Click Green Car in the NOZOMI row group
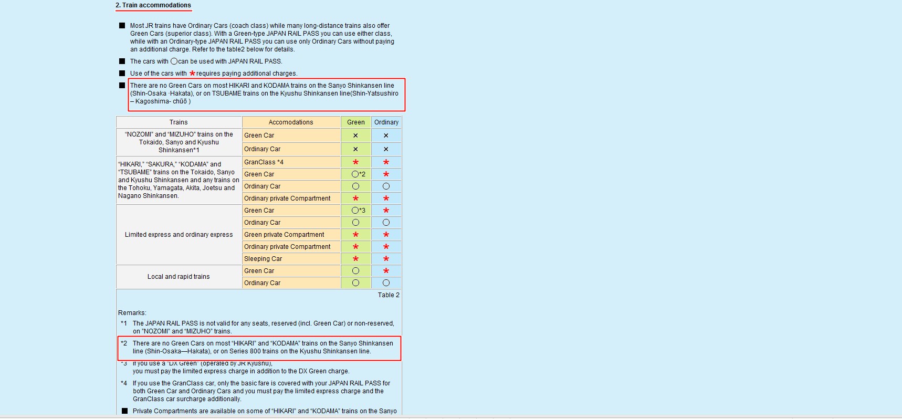The height and width of the screenshot is (419, 902). [291, 135]
